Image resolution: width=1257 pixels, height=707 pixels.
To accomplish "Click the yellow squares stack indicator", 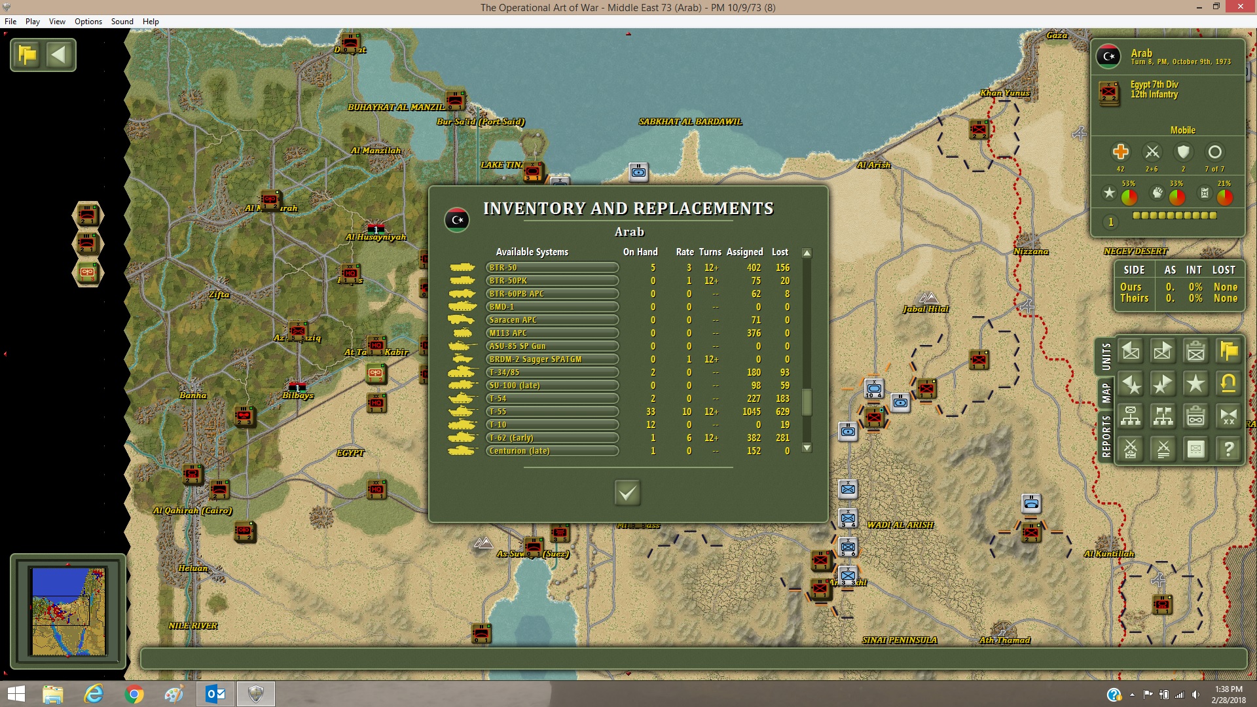I will 1175,215.
